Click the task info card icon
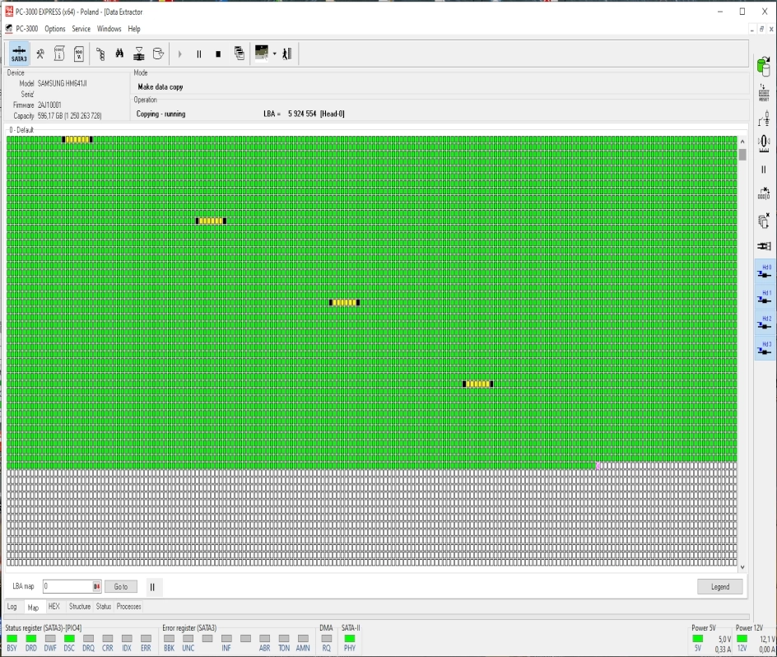 pos(59,54)
